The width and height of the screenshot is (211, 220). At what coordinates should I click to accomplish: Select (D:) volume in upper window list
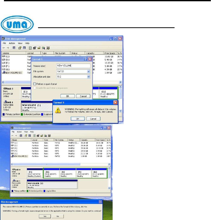[x=6, y=60]
